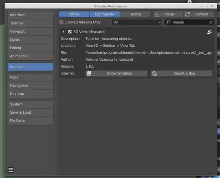Toggle the Community add-ons filter

(x=105, y=14)
